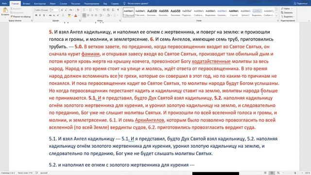Click the superscript button
Screen dimensions: 311x175
58,15
